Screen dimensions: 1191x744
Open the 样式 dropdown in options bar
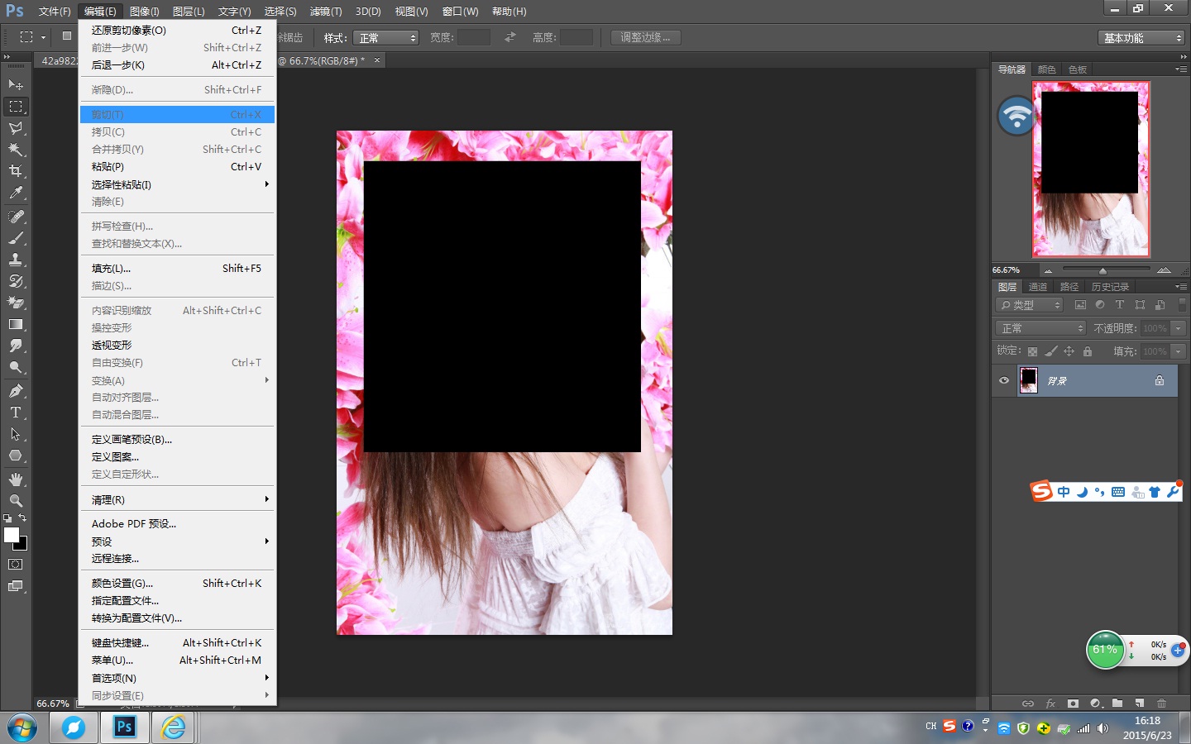tap(385, 38)
